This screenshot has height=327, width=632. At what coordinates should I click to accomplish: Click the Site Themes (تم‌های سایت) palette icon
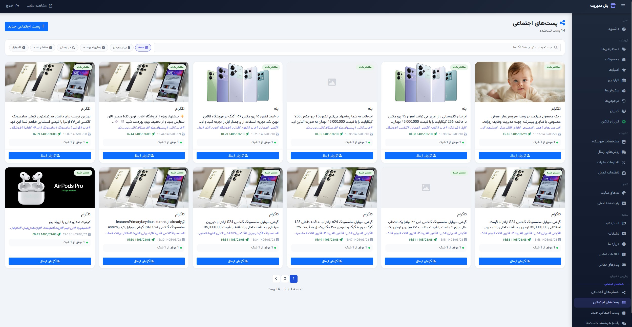(x=624, y=193)
